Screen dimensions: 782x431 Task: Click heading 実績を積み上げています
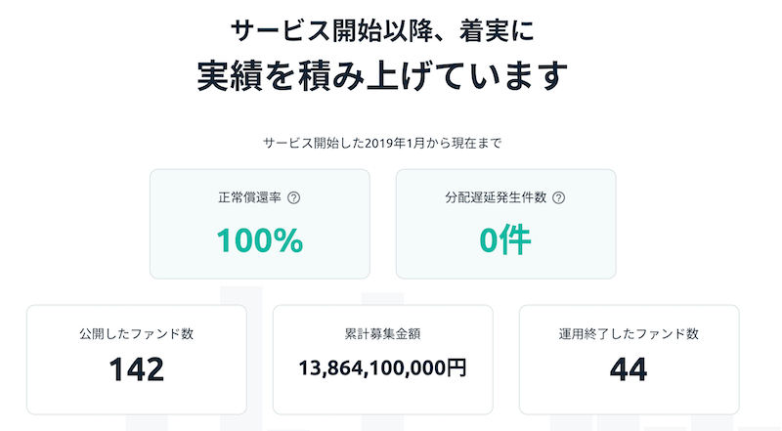coord(382,76)
